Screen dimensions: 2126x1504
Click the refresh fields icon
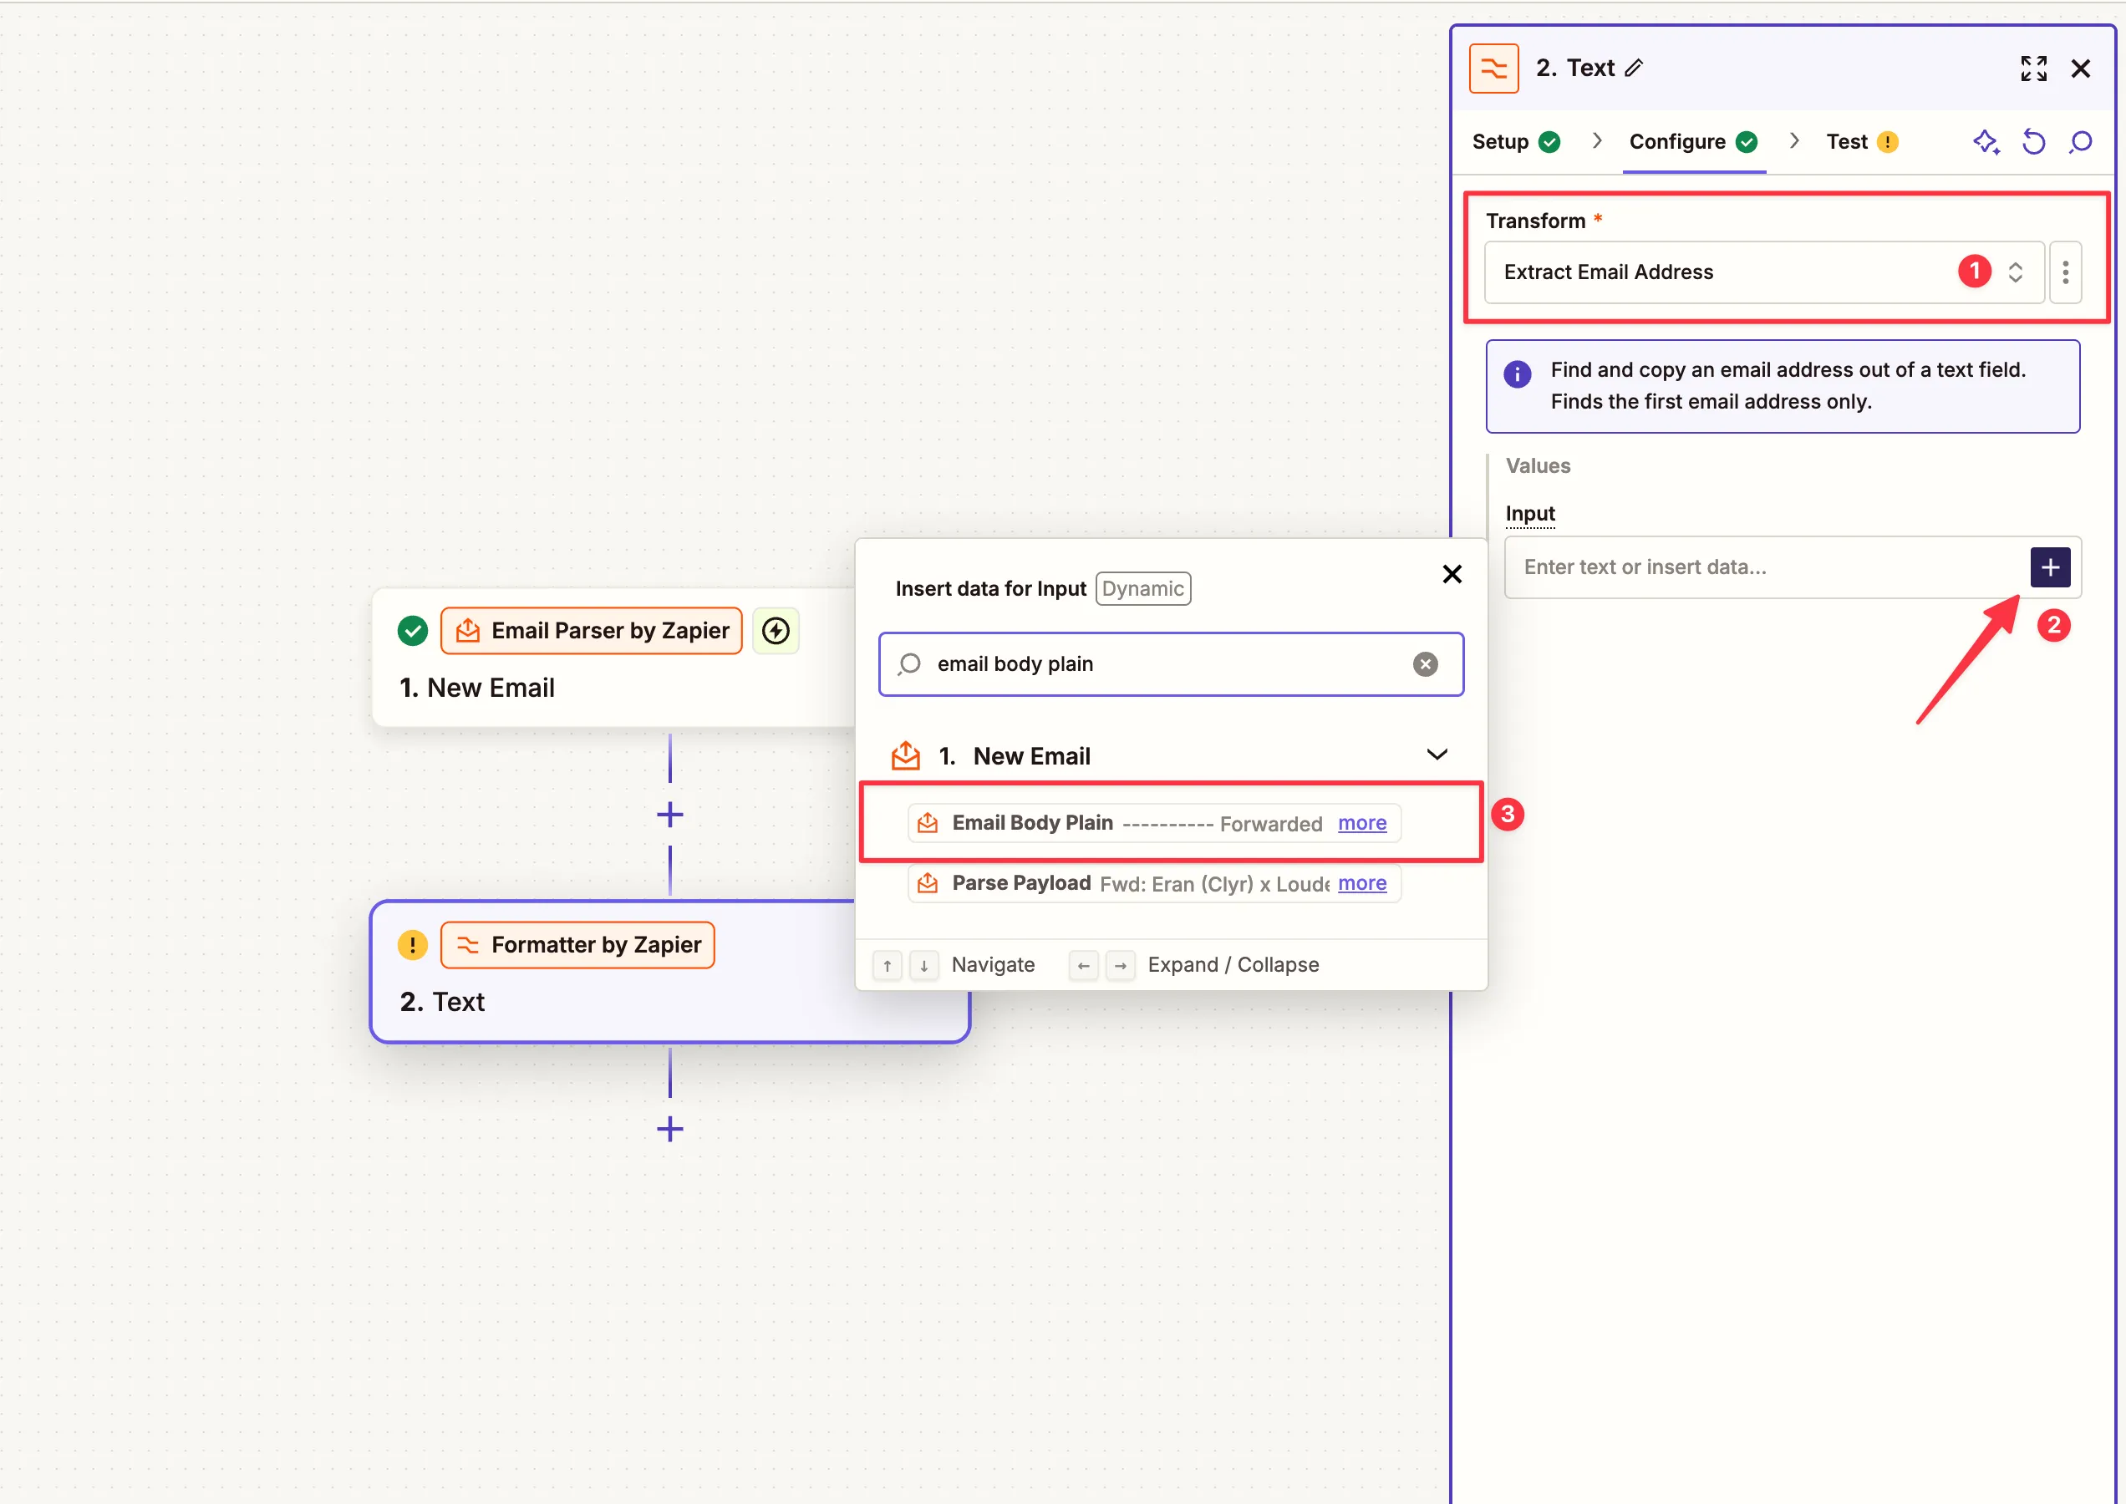2033,142
